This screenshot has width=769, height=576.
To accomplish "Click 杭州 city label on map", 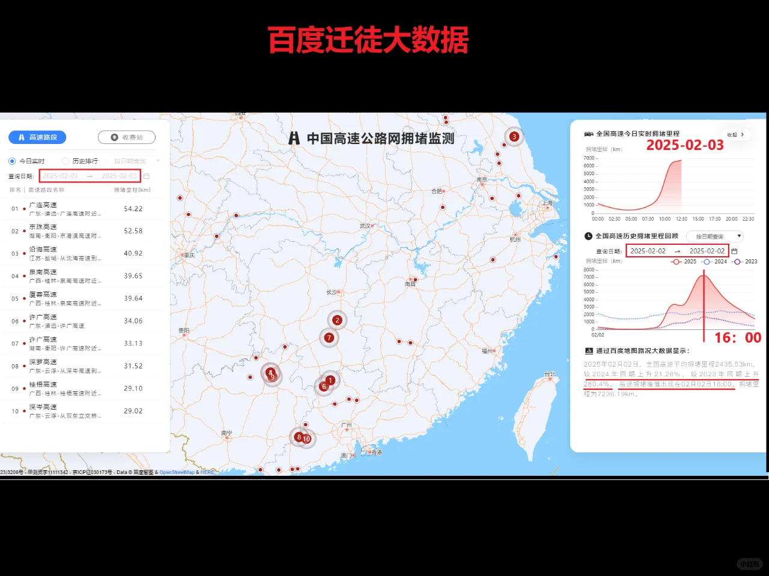I will click(515, 239).
